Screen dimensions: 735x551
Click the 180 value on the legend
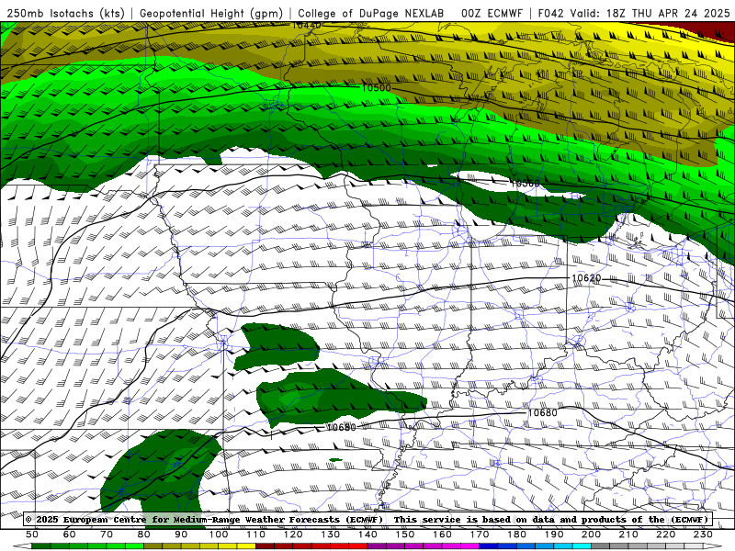(517, 534)
